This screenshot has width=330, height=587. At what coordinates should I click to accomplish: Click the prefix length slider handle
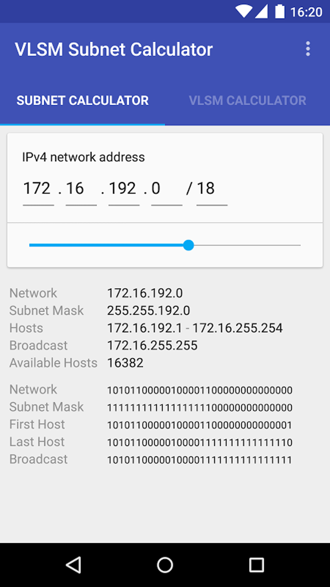point(188,245)
